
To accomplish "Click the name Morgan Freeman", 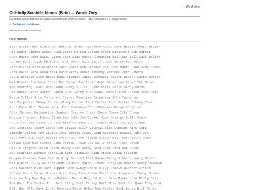I will [23, 158].
